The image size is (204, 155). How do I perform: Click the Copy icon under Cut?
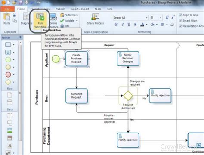(15, 21)
